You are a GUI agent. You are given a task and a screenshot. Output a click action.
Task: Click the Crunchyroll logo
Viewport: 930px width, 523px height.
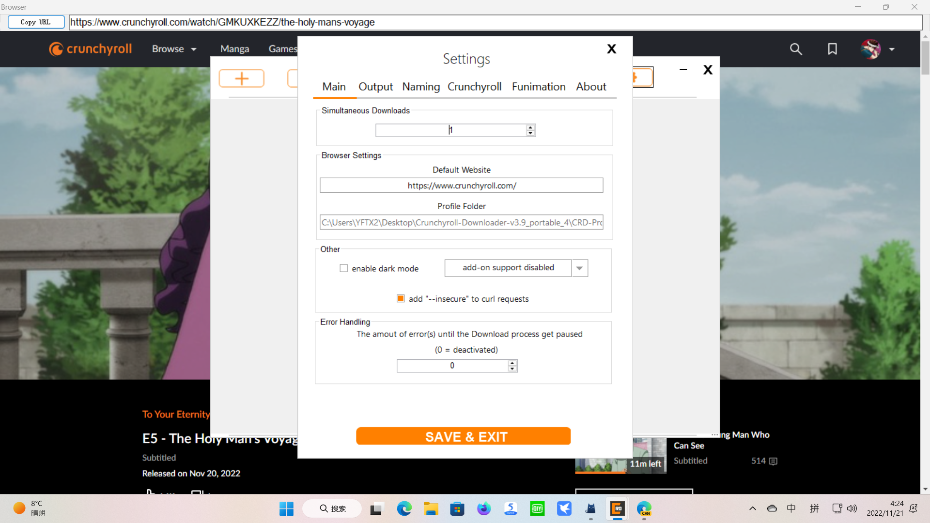coord(90,49)
